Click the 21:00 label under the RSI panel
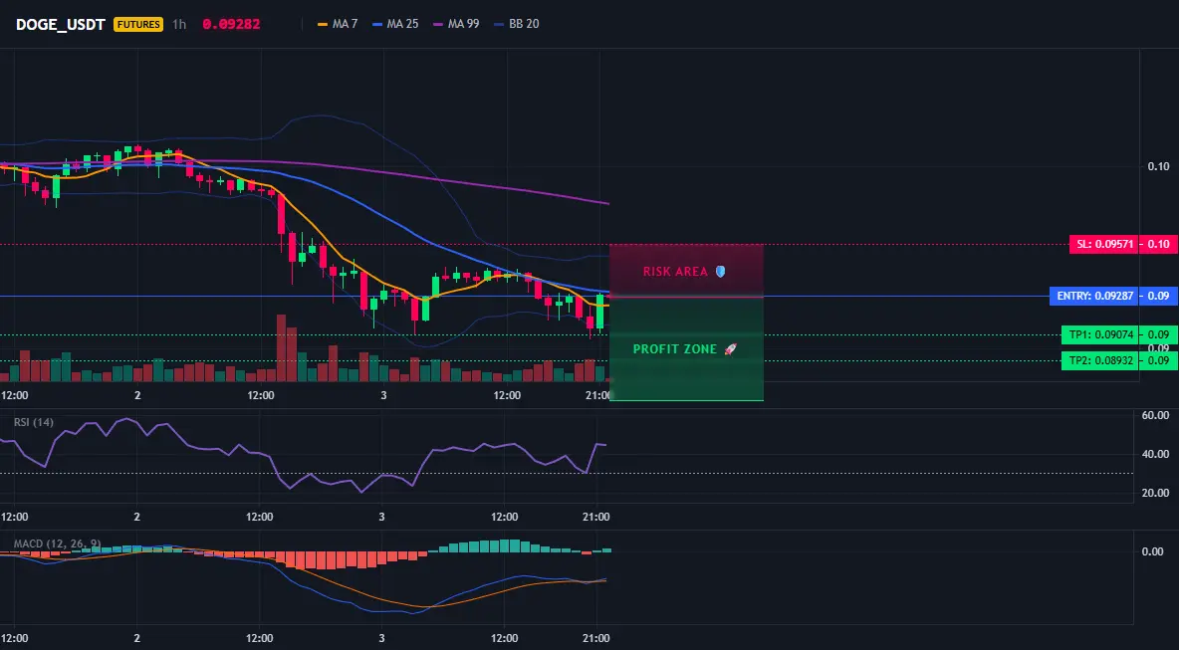This screenshot has width=1179, height=650. point(596,517)
